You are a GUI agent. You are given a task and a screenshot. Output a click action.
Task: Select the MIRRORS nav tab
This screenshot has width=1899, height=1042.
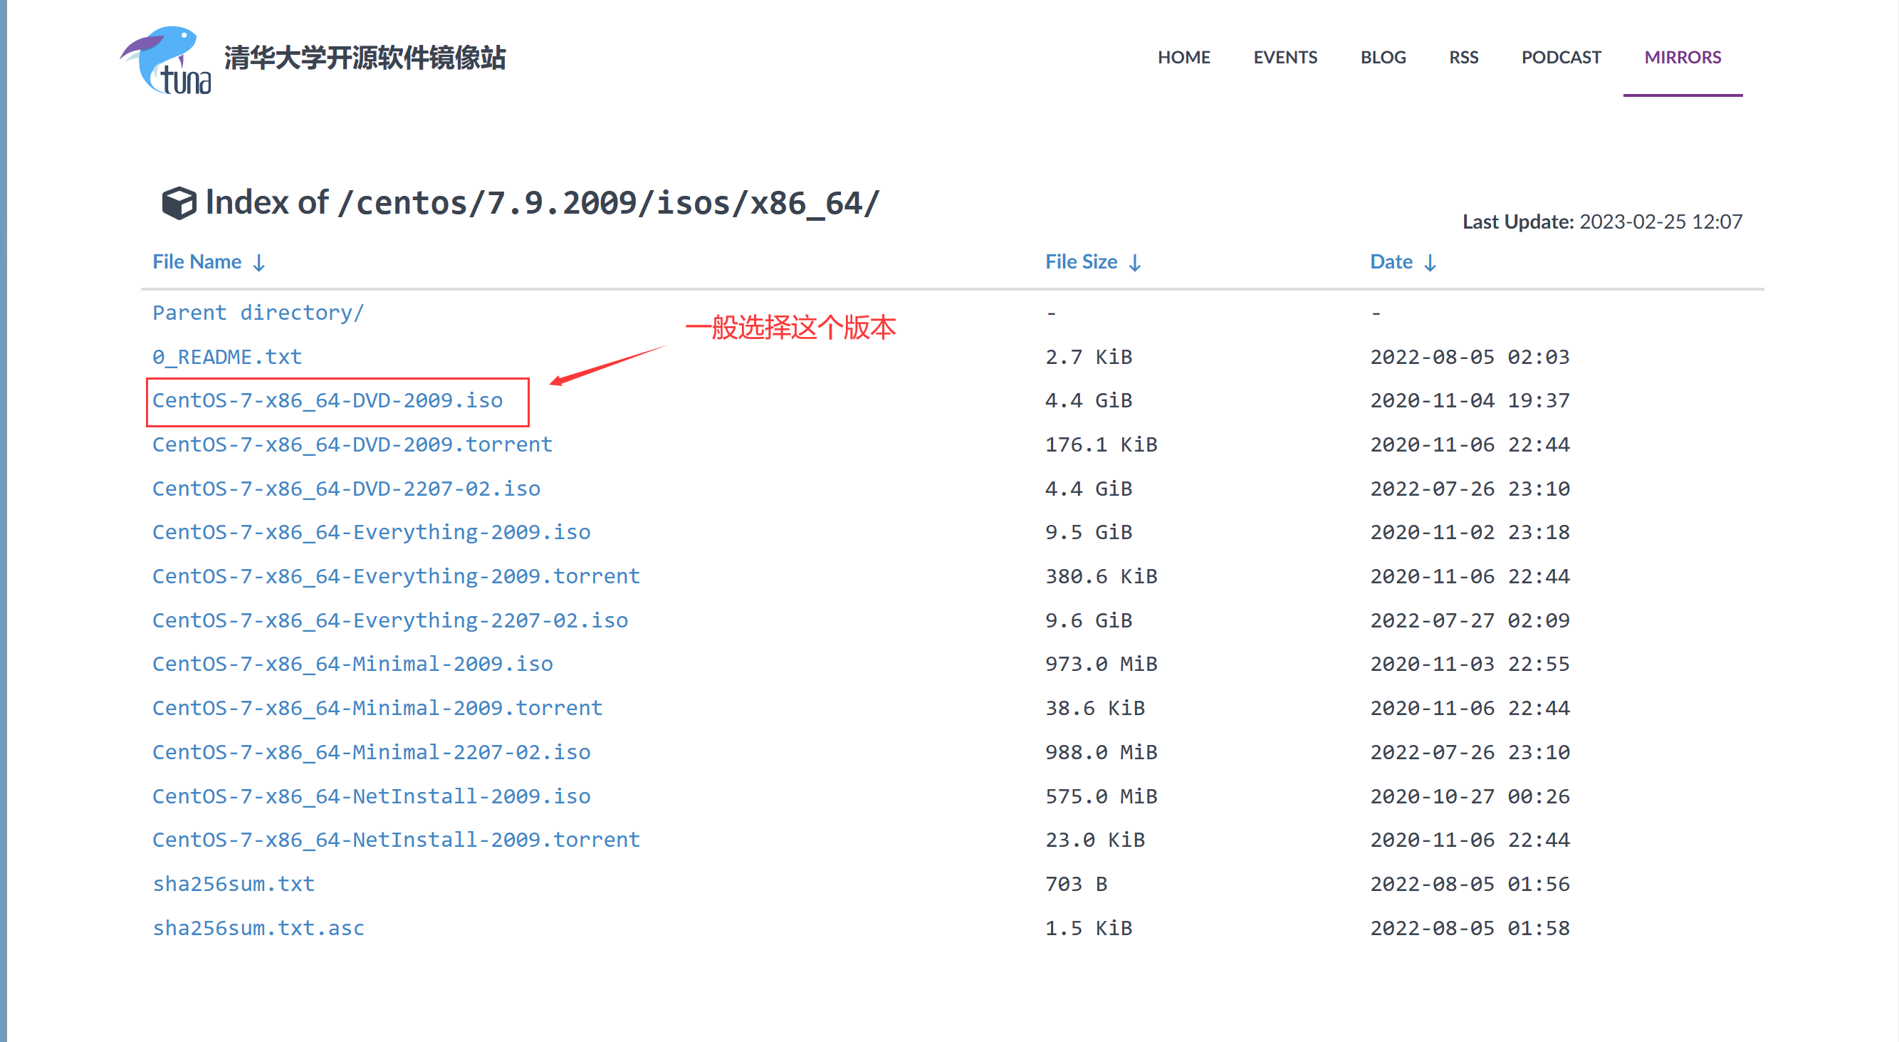point(1683,58)
